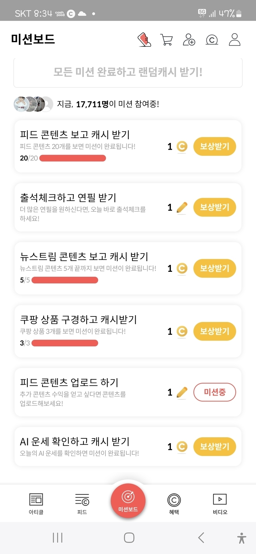Tap the Android back navigation icon
Screen dimensions: 256x554
pos(201,538)
